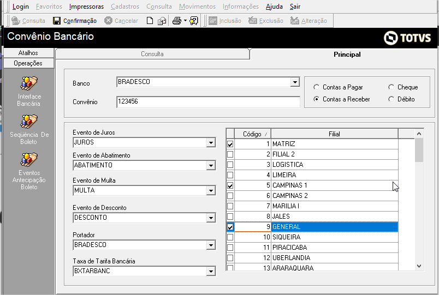Click the Filial column header
This screenshot has height=295, width=439.
pyautogui.click(x=334, y=134)
